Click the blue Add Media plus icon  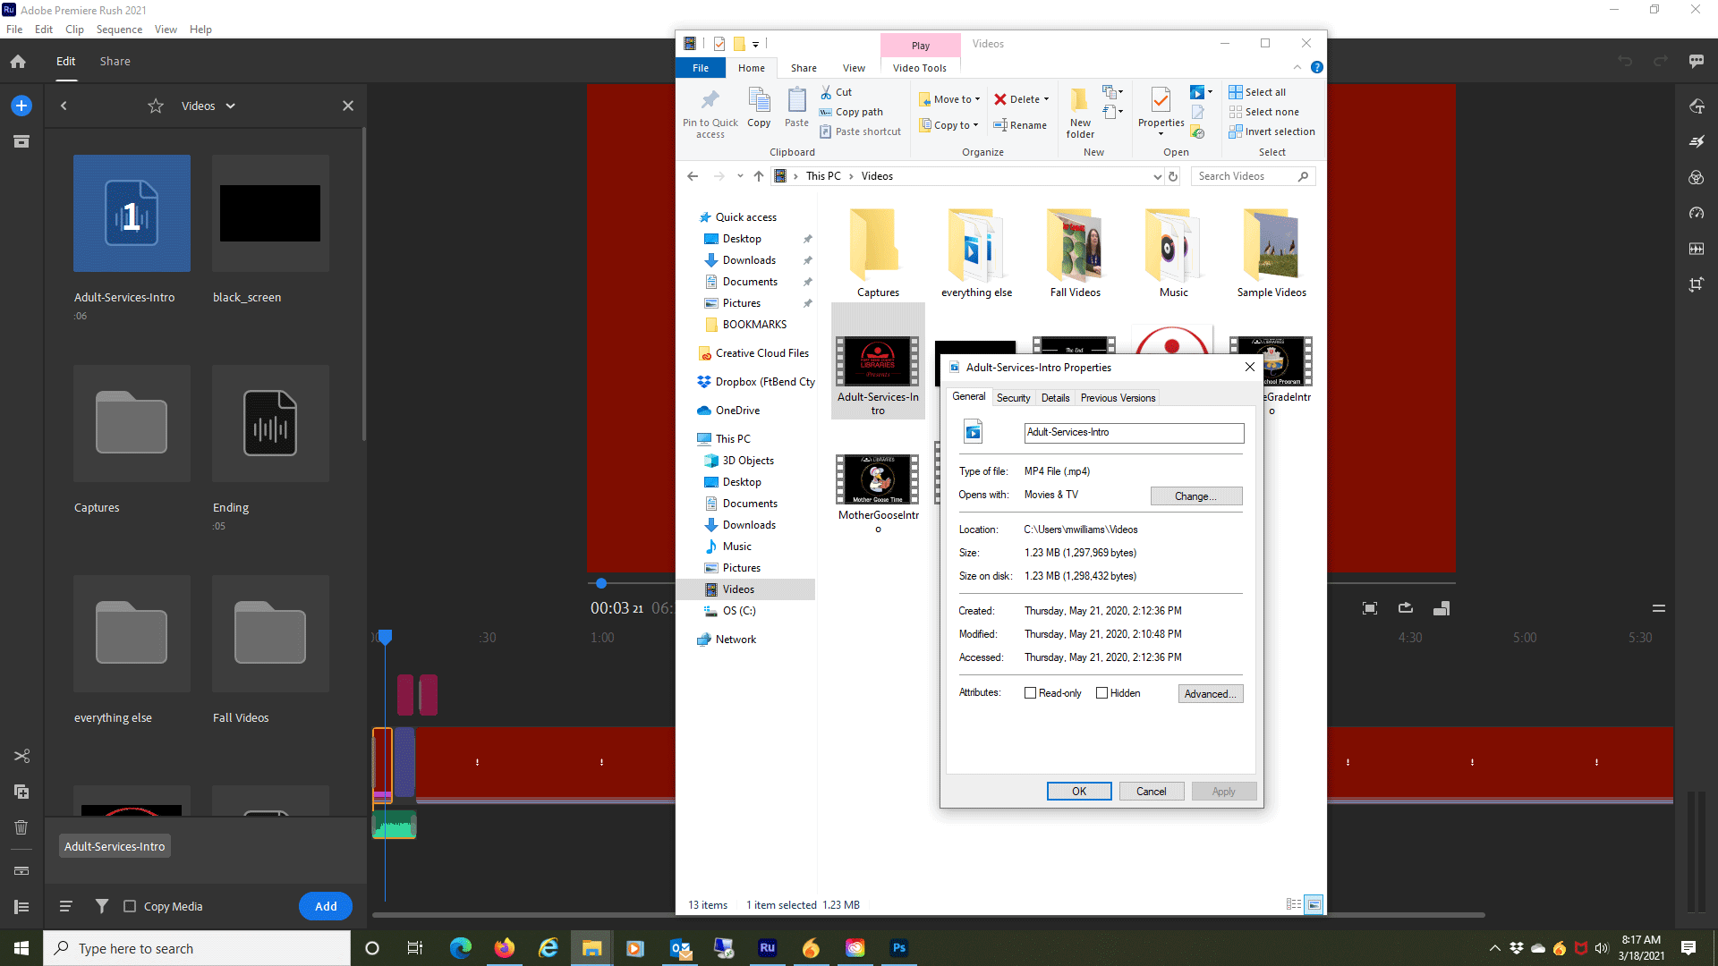[21, 106]
